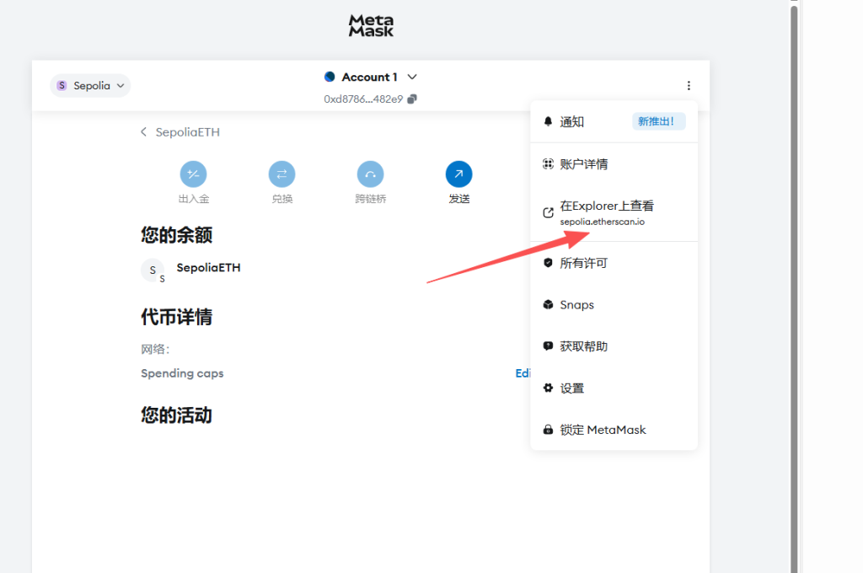Click 锁定 MetaMask to lock wallet

[603, 430]
